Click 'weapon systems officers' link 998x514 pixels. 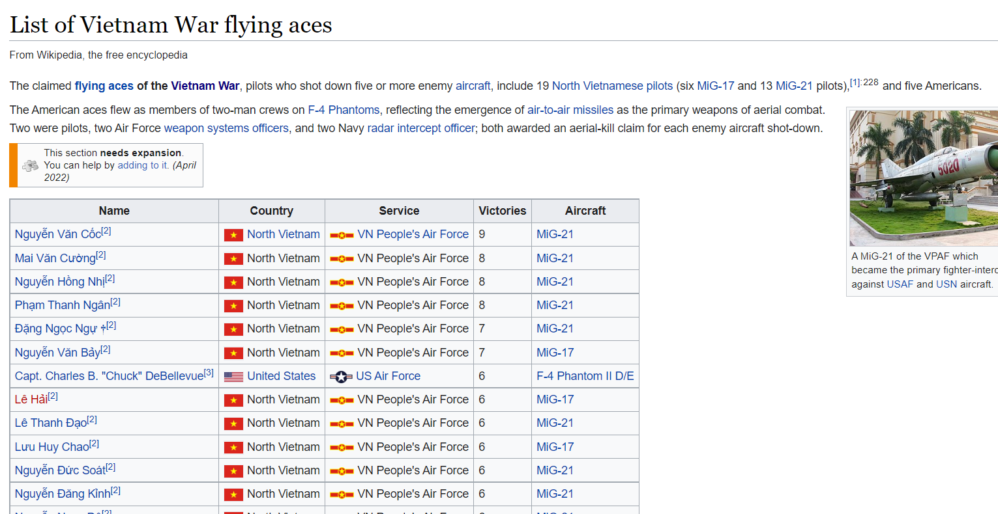[x=226, y=128]
